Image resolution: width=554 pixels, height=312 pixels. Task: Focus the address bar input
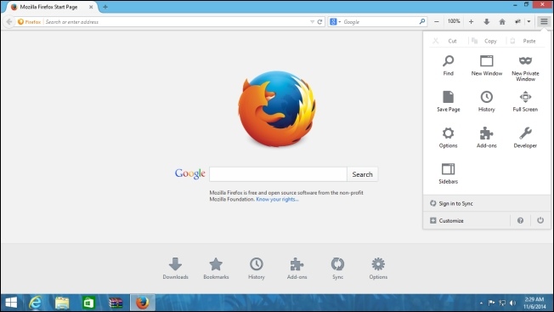point(177,21)
